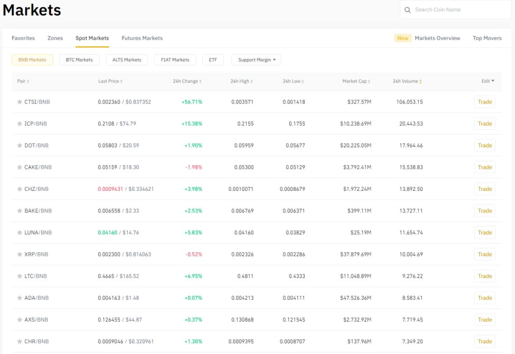Screen dimensions: 515x354
Task: Select Trade in the AXS/BNB row
Action: pyautogui.click(x=485, y=319)
